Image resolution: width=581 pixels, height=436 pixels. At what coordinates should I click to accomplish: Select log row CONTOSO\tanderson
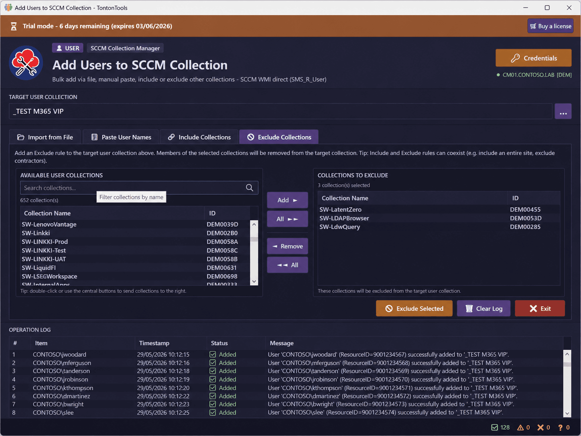286,371
